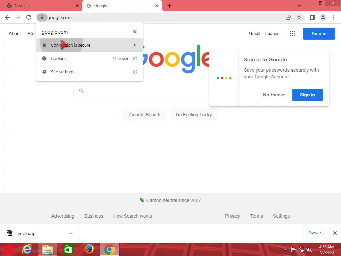The image size is (341, 256).
Task: Click the Chrome taskbar icon
Action: click(x=109, y=249)
